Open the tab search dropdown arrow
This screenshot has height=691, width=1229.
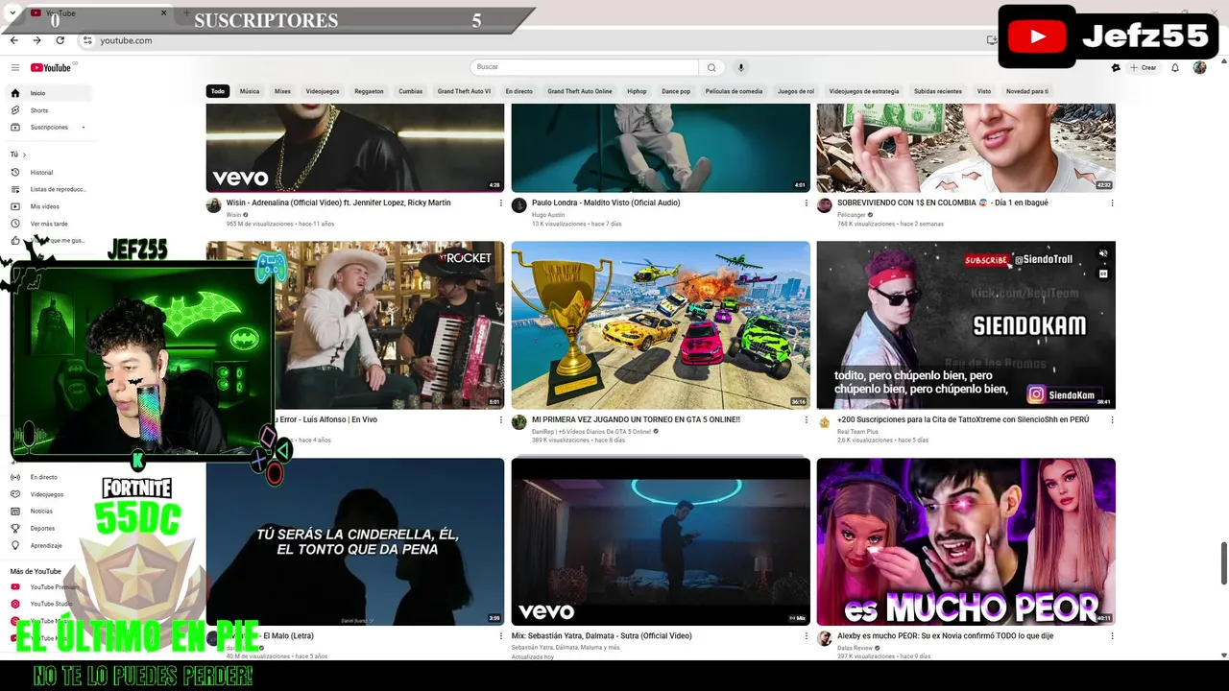(12, 13)
